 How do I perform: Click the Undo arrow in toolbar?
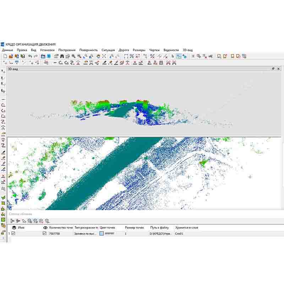point(30,56)
